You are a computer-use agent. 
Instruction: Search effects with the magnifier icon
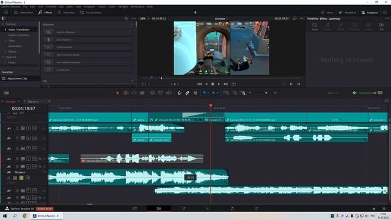126,18
